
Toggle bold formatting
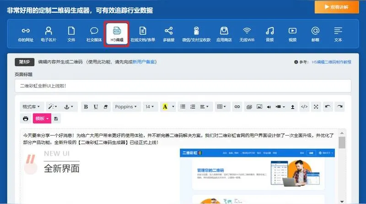tap(86, 107)
